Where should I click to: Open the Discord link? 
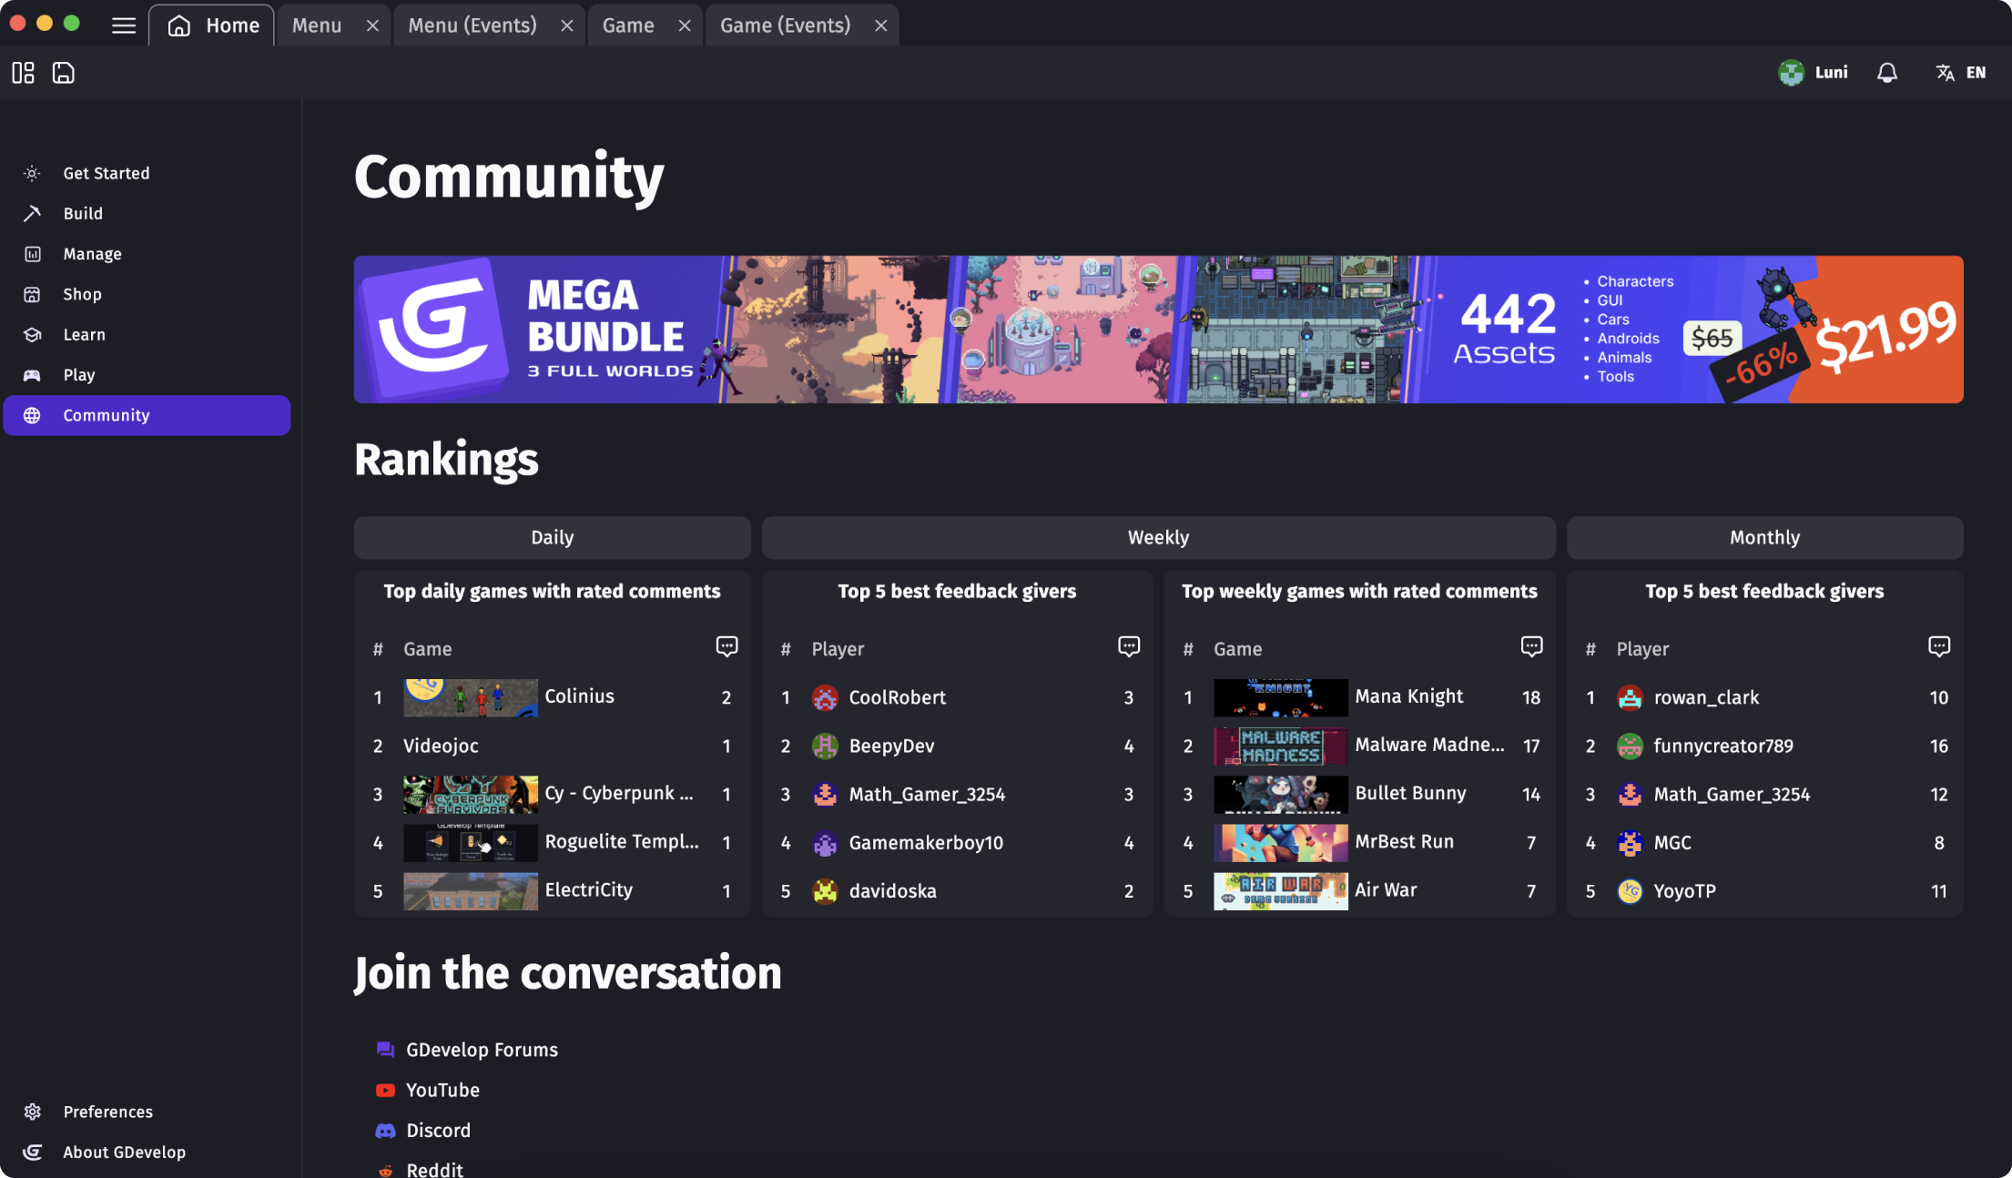438,1130
